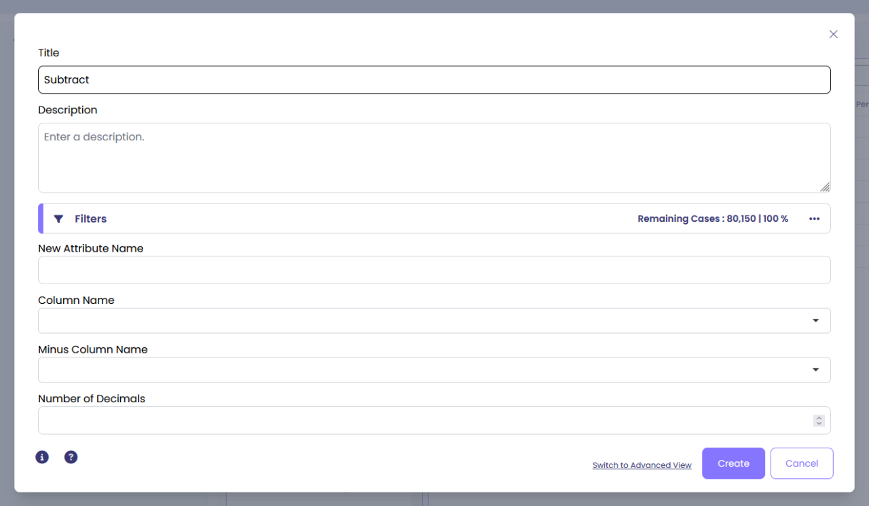Screen dimensions: 869x506
Task: Open the question mark help icon
Action: (71, 457)
